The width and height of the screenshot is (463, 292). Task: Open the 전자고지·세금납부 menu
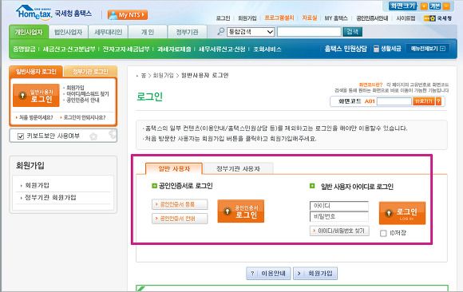(126, 49)
